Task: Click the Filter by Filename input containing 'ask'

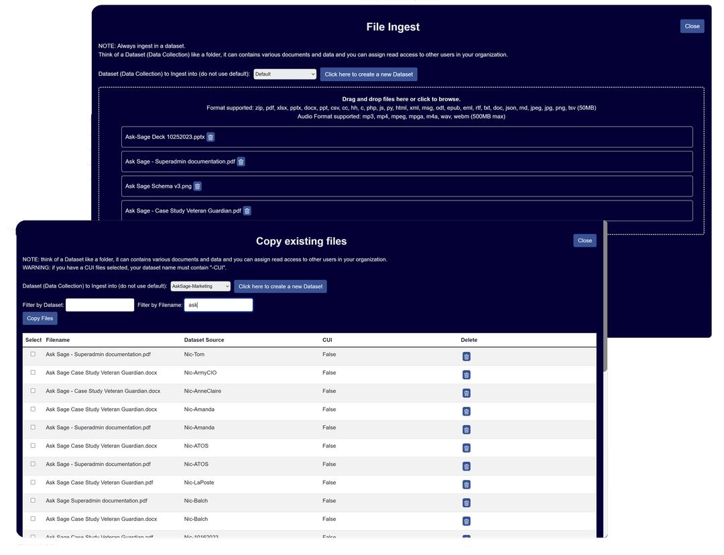Action: coord(219,304)
